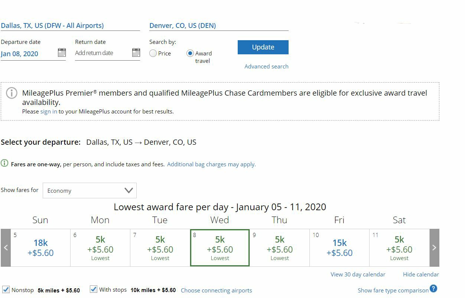Click the MileagePlus info circle icon

coord(12,93)
